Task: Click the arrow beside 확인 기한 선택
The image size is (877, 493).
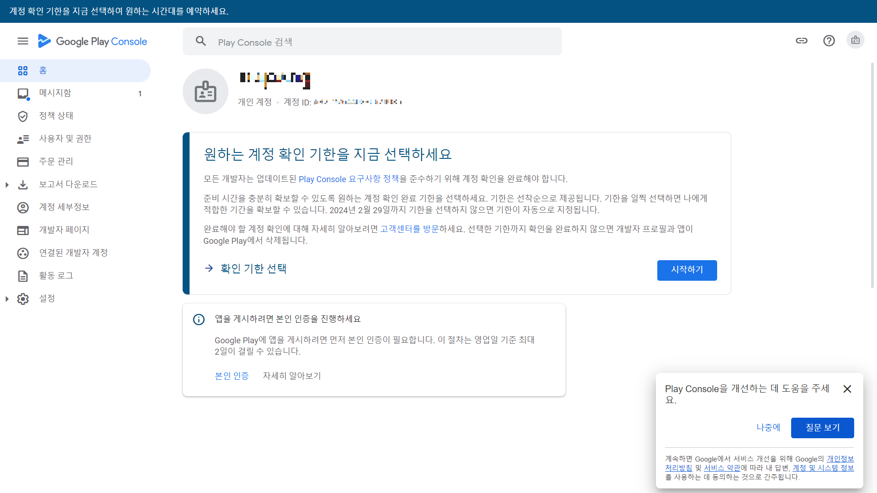Action: pyautogui.click(x=209, y=268)
